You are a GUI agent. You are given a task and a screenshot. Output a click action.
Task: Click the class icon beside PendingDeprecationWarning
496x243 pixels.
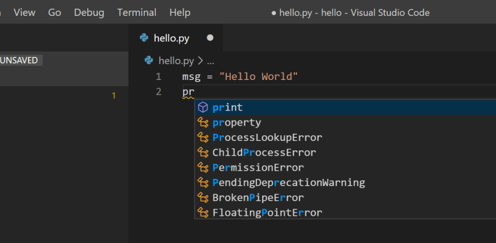[203, 183]
